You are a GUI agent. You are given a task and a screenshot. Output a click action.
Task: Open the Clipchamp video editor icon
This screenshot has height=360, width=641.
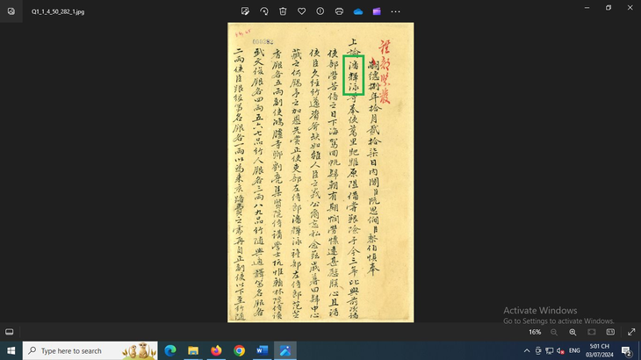point(377,11)
